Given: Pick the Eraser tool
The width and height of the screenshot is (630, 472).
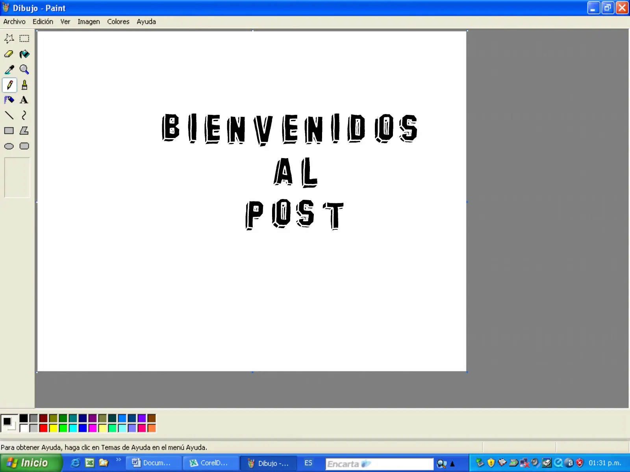Looking at the screenshot, I should (9, 54).
